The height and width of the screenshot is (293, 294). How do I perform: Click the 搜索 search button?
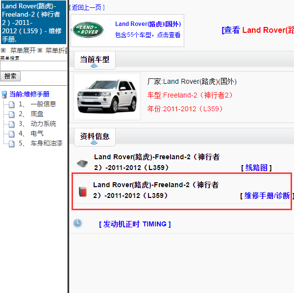click(10, 76)
